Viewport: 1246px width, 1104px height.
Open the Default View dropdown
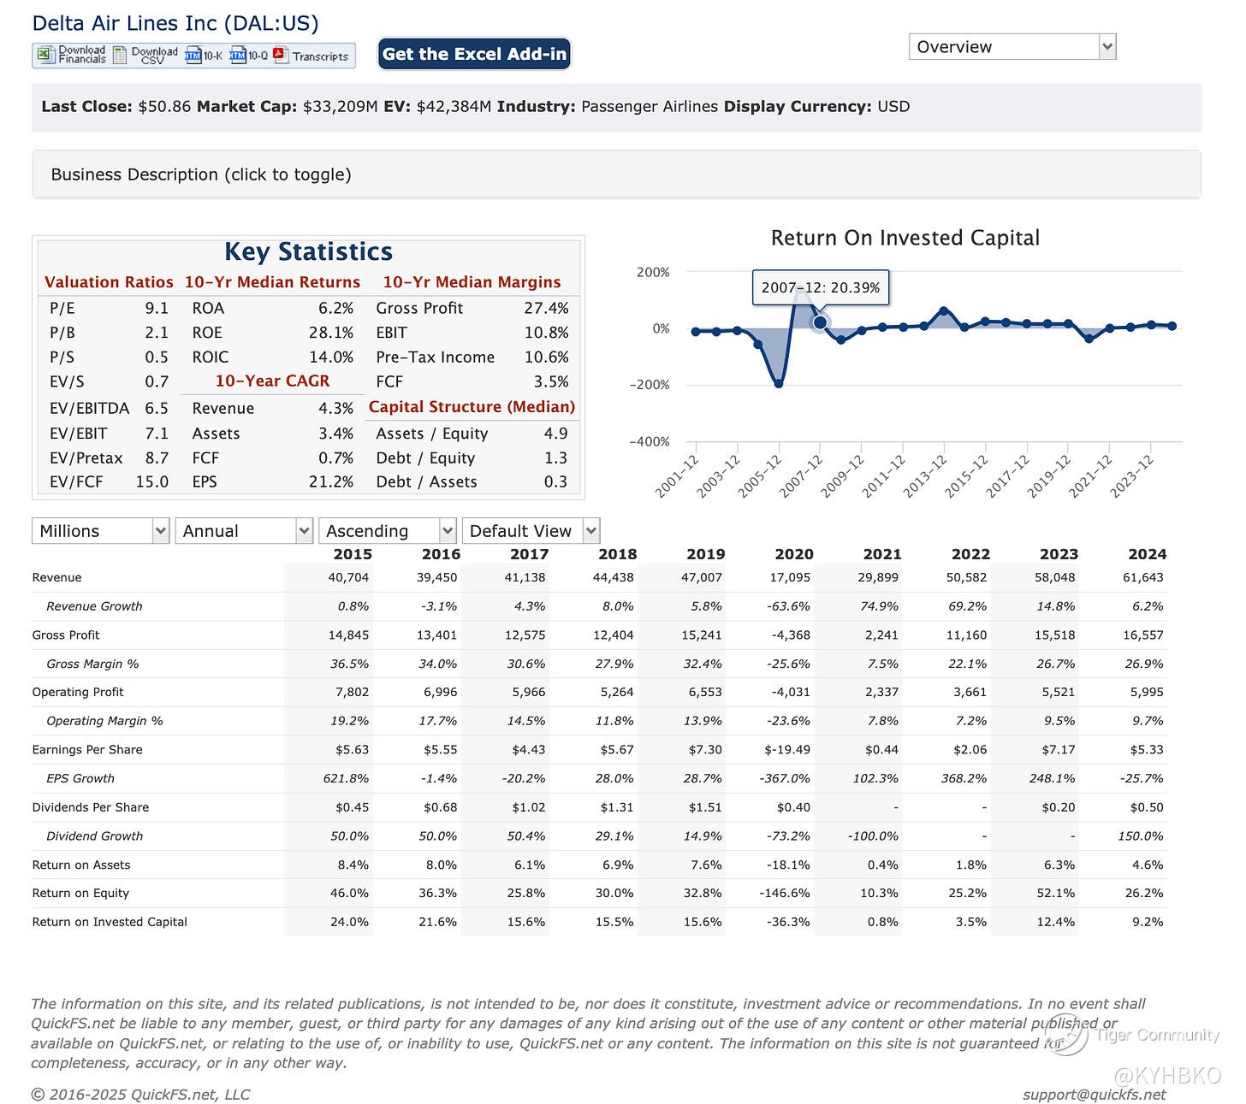(x=531, y=531)
